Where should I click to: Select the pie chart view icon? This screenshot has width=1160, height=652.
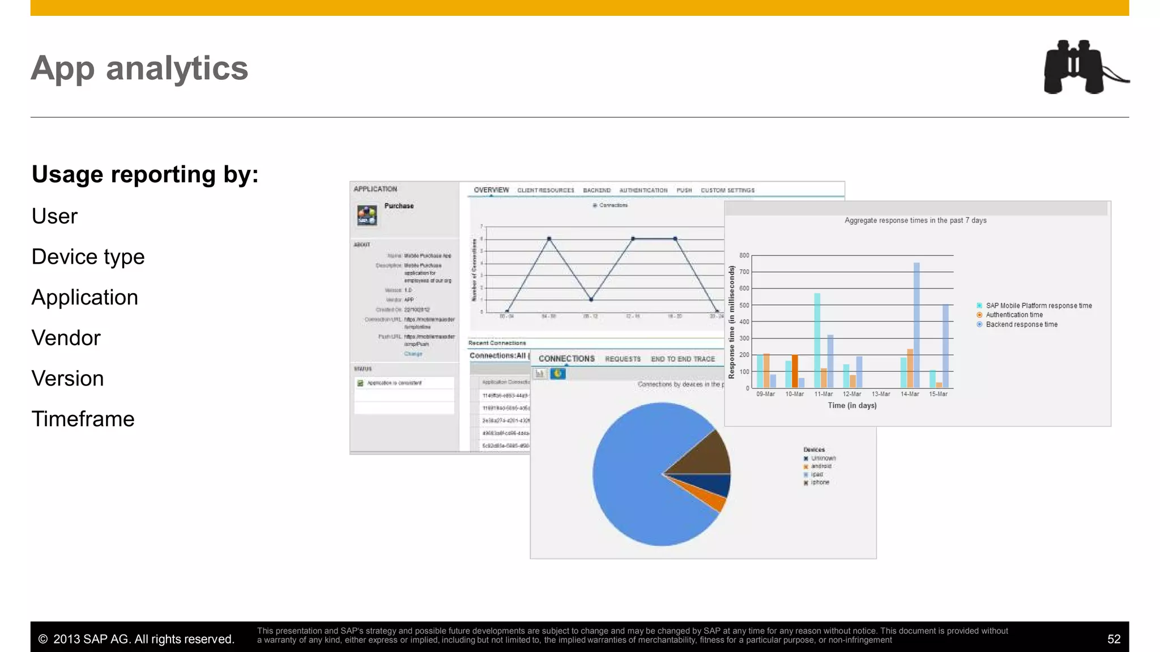click(x=558, y=374)
